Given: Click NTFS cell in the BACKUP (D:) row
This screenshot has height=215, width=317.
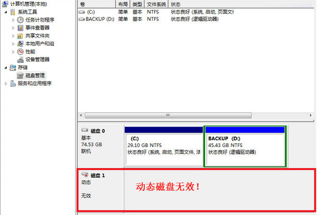Looking at the screenshot, I should (153, 19).
